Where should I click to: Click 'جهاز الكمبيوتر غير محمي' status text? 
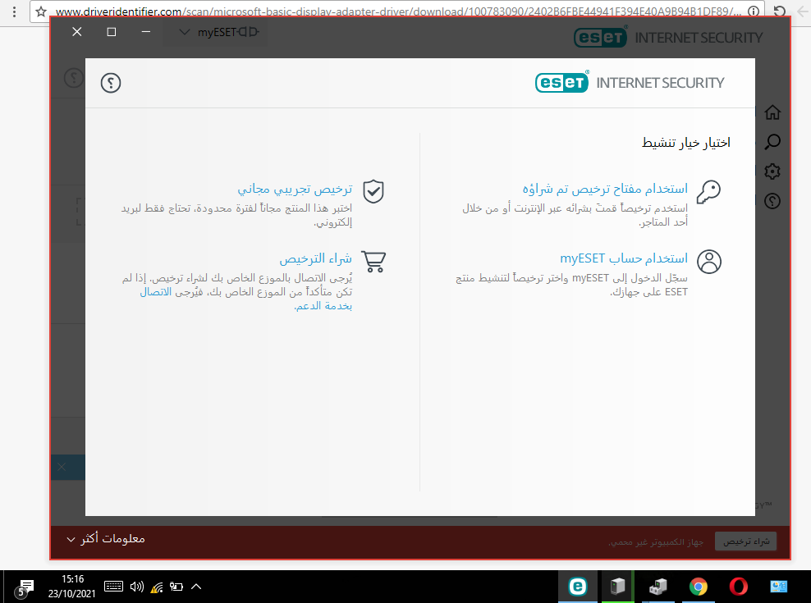tap(656, 542)
